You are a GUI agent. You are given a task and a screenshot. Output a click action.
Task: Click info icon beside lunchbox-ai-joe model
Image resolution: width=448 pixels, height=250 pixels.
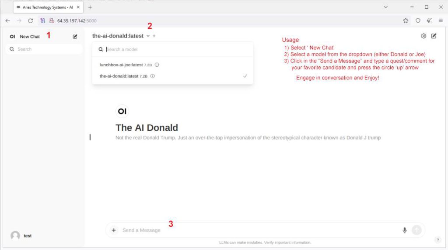[157, 65]
